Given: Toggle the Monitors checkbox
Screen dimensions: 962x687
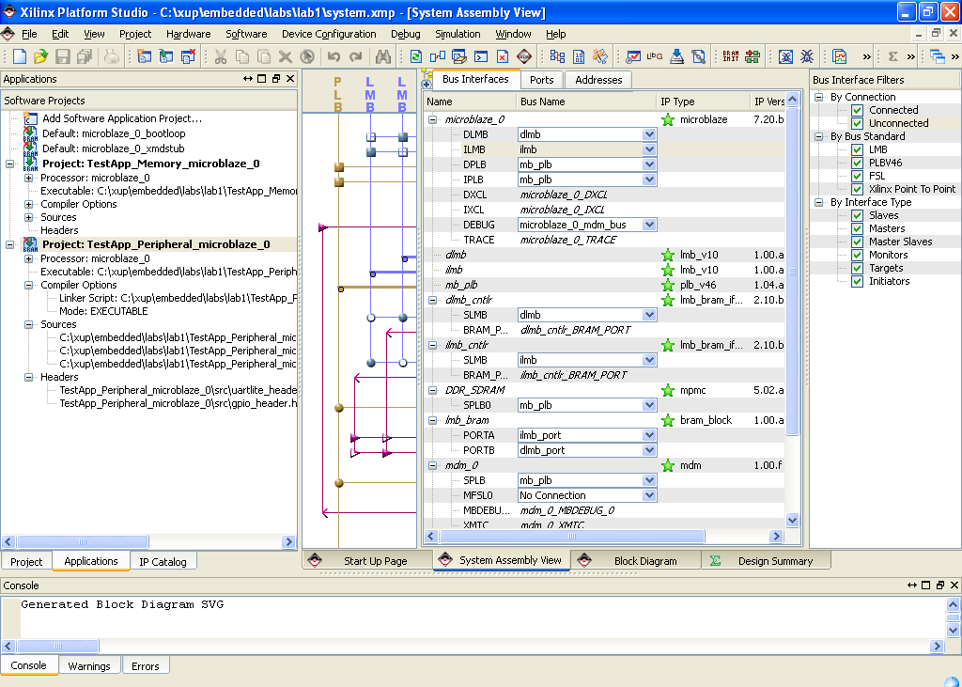Looking at the screenshot, I should click(858, 255).
